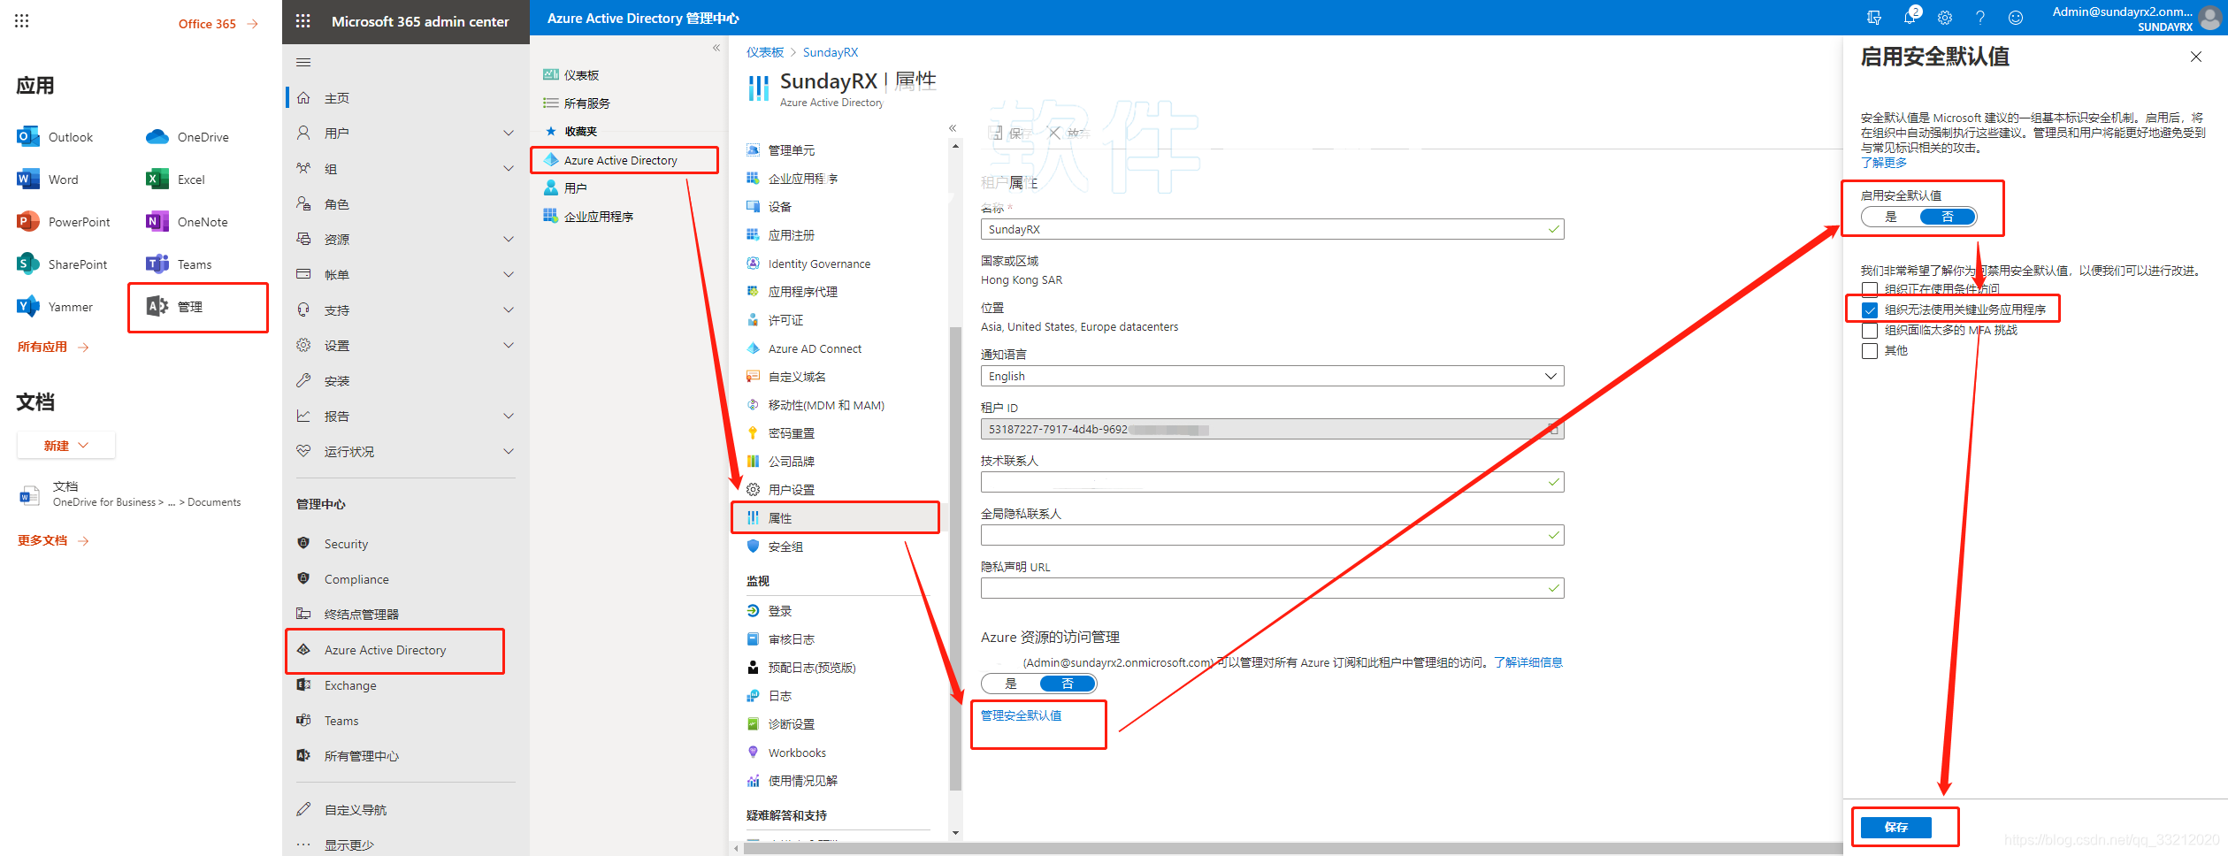2228x856 pixels.
Task: Check the '组织无法使用关键业务应用程序' checkbox
Action: [1870, 310]
